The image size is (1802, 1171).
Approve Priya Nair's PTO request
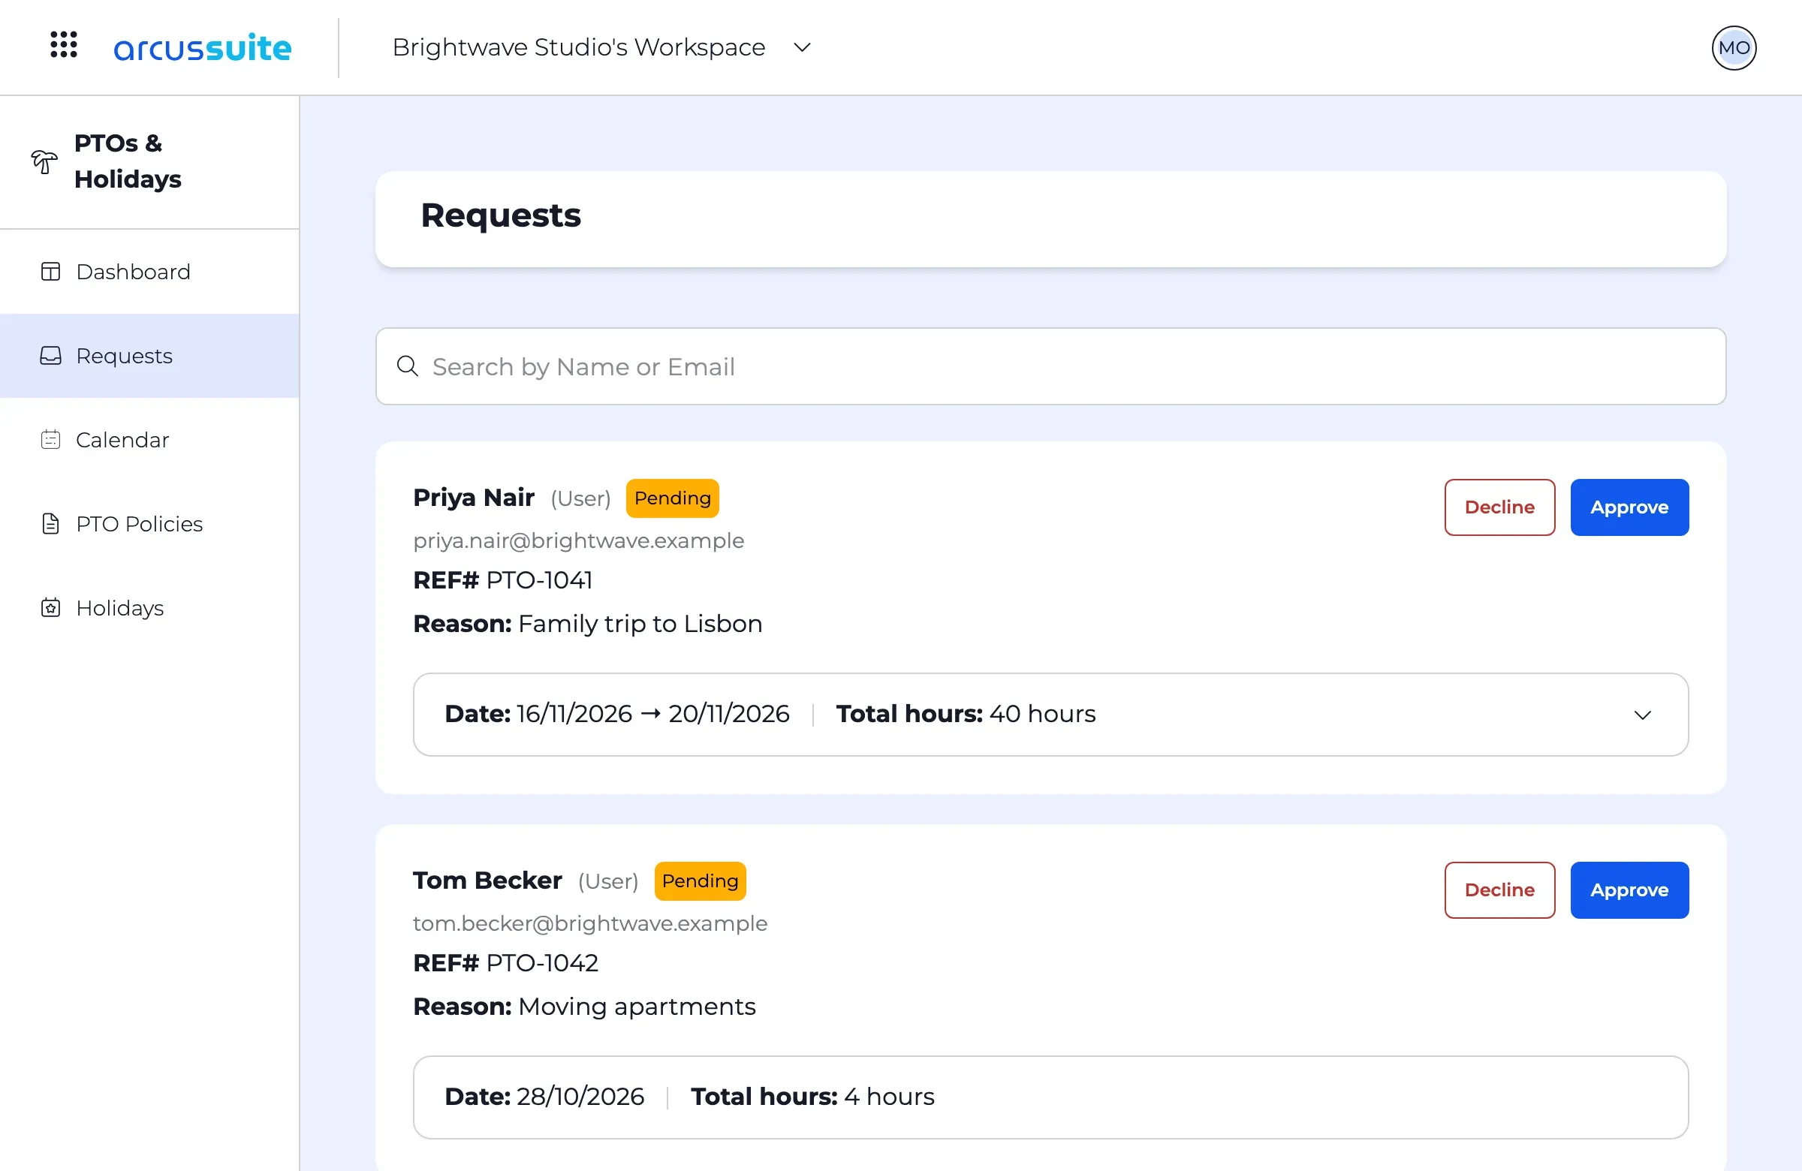tap(1629, 507)
